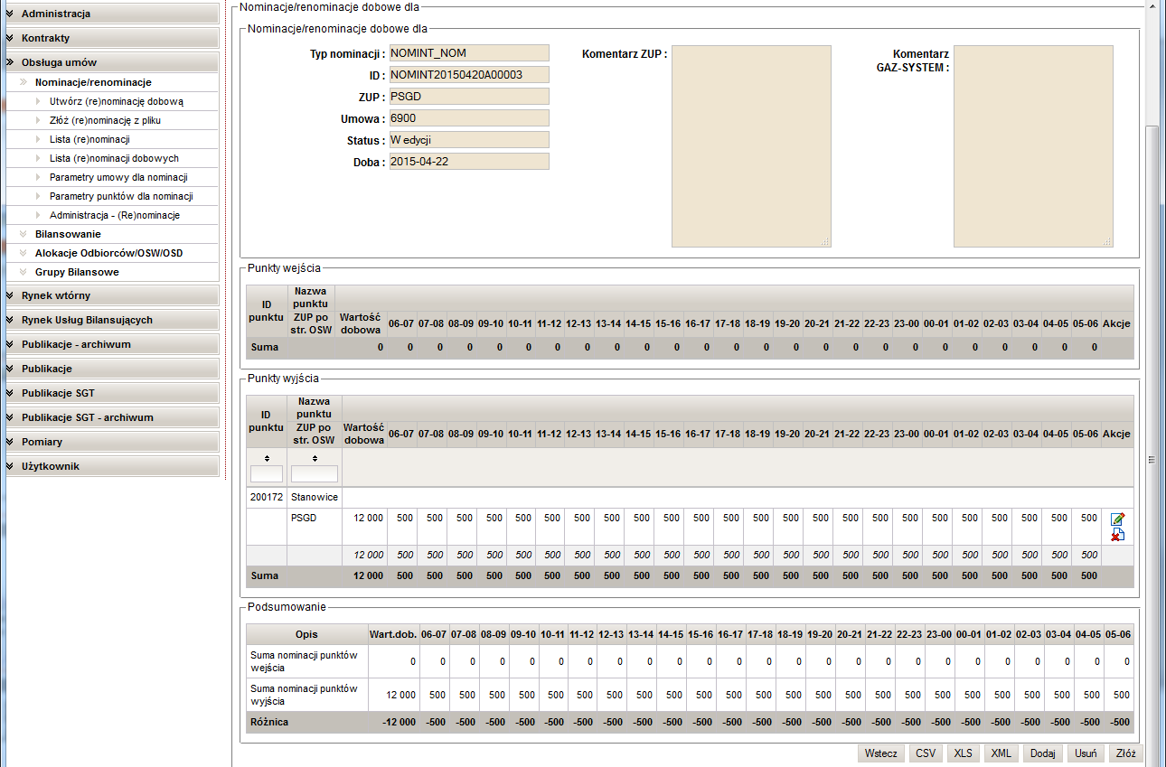Click Suma label in Punkty wejścia table
1166x767 pixels.
[x=265, y=347]
